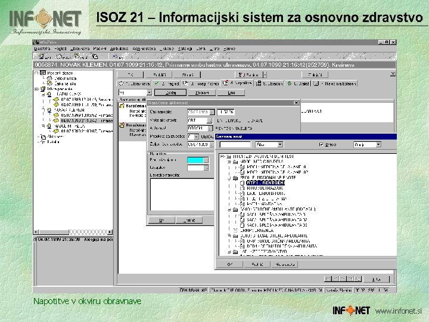Close the Naročena aktivnost dialog
The width and height of the screenshot is (429, 322).
(x=296, y=103)
